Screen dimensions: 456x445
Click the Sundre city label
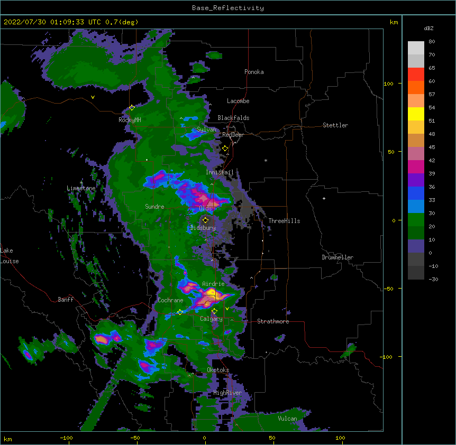point(154,207)
